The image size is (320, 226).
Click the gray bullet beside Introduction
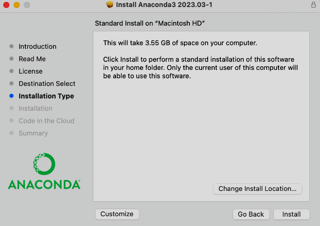click(x=12, y=46)
